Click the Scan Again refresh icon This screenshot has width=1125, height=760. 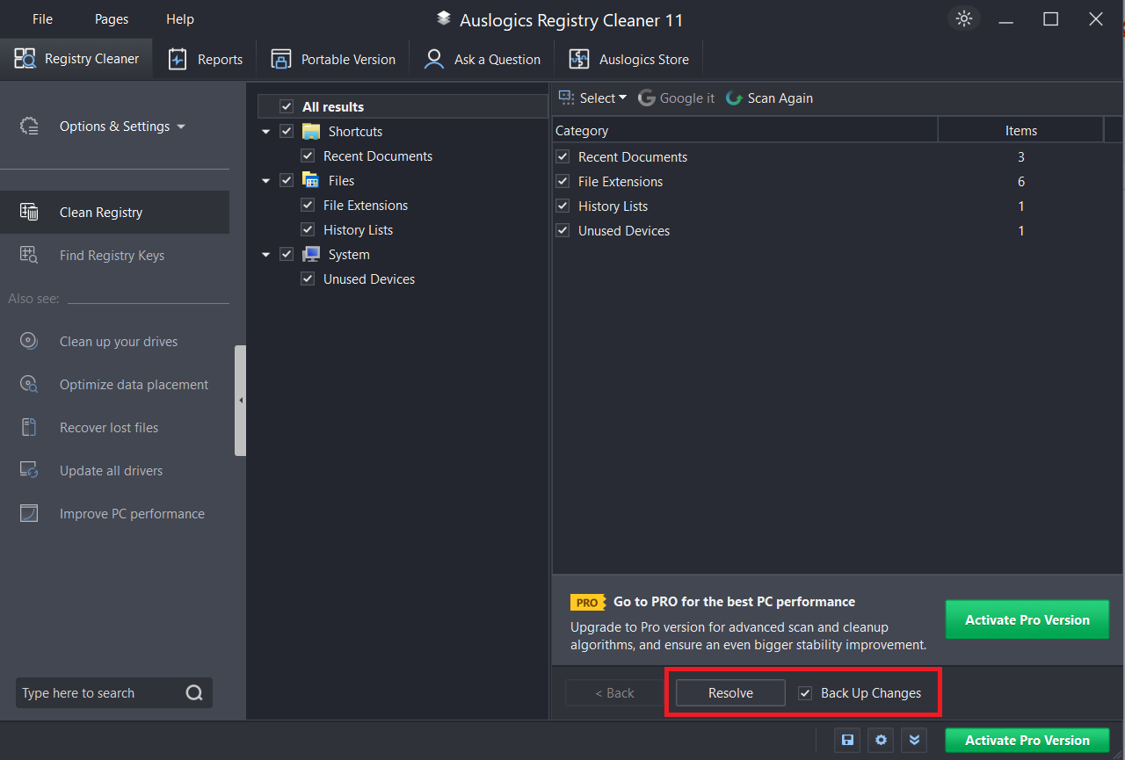point(735,98)
